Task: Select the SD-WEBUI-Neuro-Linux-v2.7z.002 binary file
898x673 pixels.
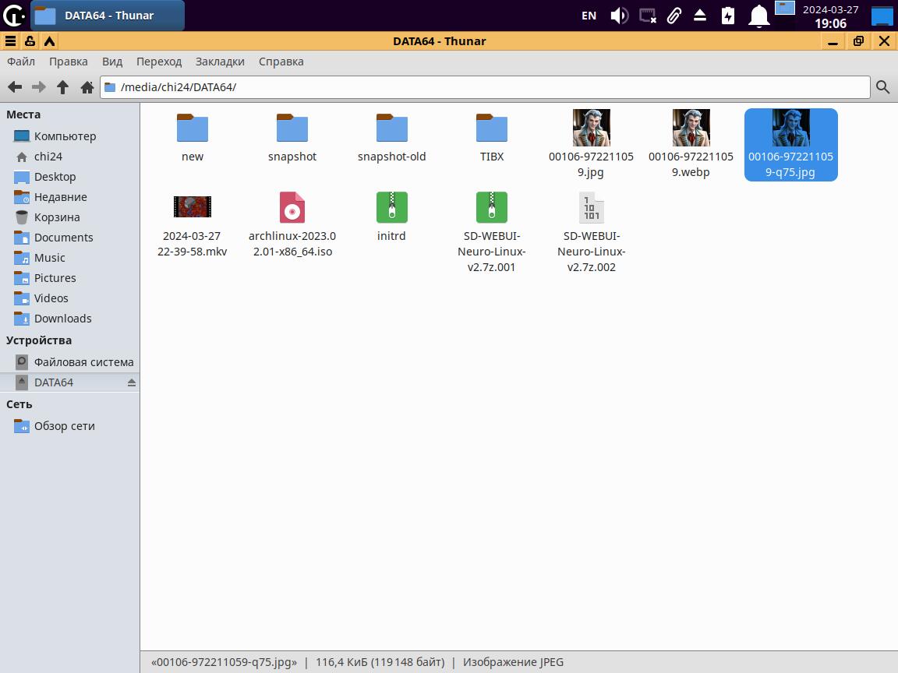Action: pos(591,208)
